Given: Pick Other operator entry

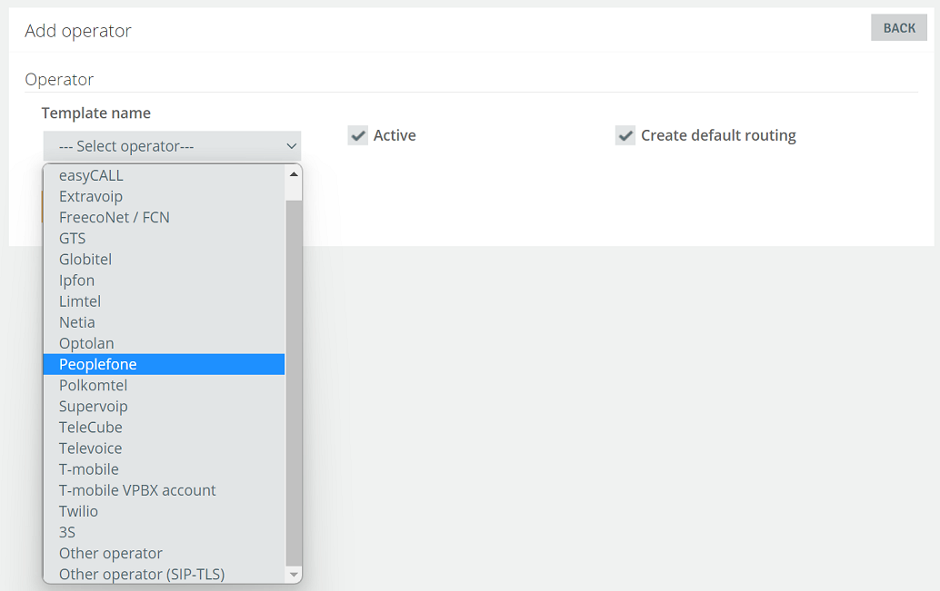Looking at the screenshot, I should click(164, 553).
